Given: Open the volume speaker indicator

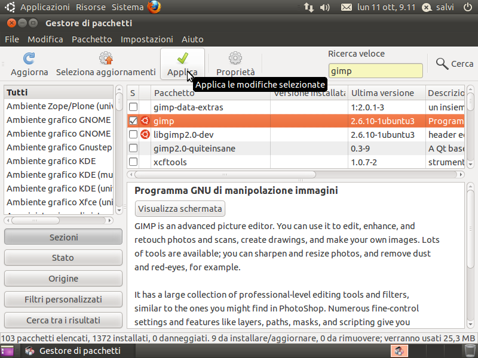Looking at the screenshot, I should pyautogui.click(x=324, y=7).
